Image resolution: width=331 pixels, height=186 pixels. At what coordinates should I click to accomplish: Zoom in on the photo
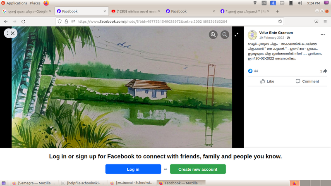coord(213,35)
